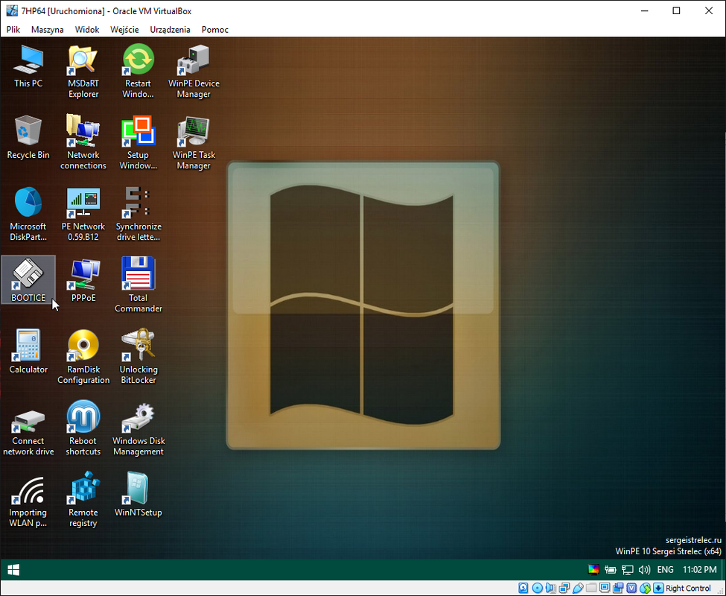Select the Recycle Bin icon
Image resolution: width=726 pixels, height=596 pixels.
28,137
